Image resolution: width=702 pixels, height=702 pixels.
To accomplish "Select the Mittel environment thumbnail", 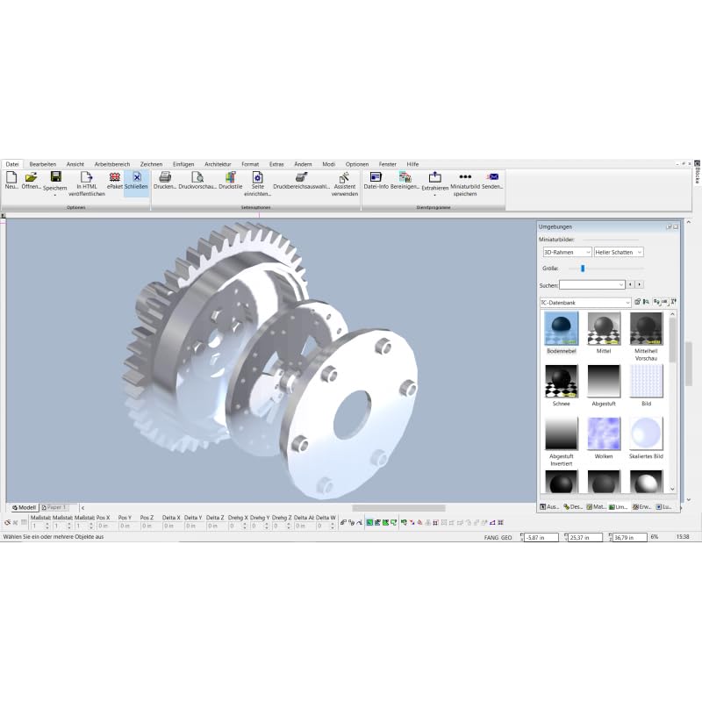I will click(604, 328).
